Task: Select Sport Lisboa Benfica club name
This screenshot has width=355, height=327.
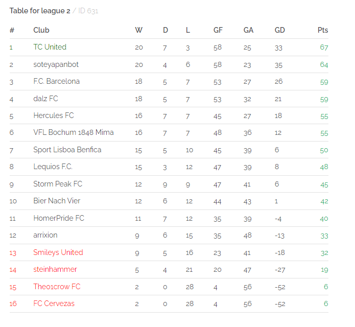Action: point(67,150)
